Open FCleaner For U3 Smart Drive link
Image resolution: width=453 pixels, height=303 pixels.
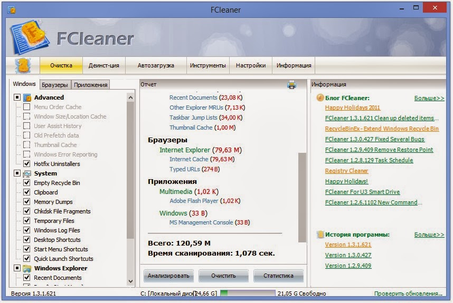(362, 192)
